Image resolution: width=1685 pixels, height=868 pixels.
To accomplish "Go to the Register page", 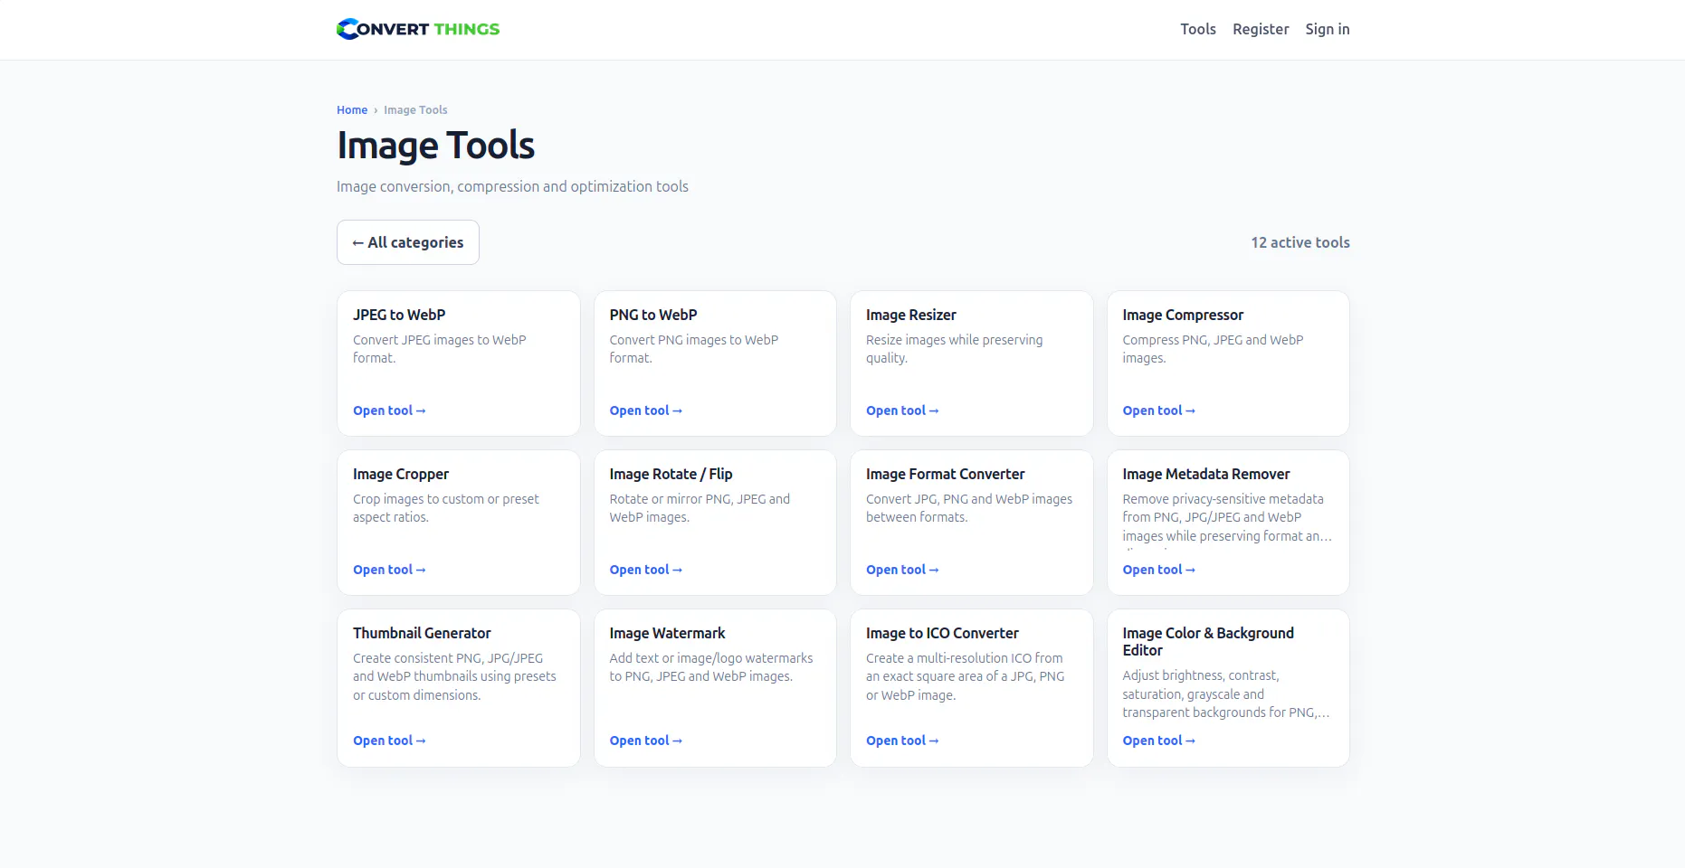I will pos(1261,29).
